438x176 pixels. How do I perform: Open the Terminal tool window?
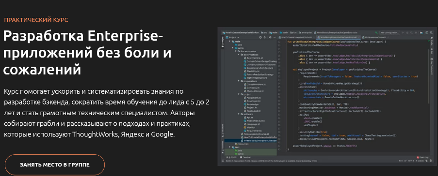[x=246, y=157]
